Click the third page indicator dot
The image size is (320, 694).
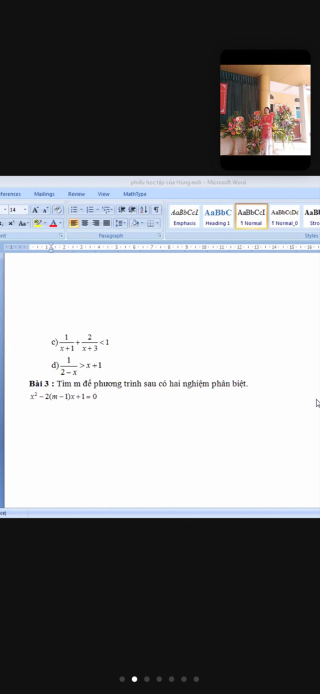pos(147,679)
